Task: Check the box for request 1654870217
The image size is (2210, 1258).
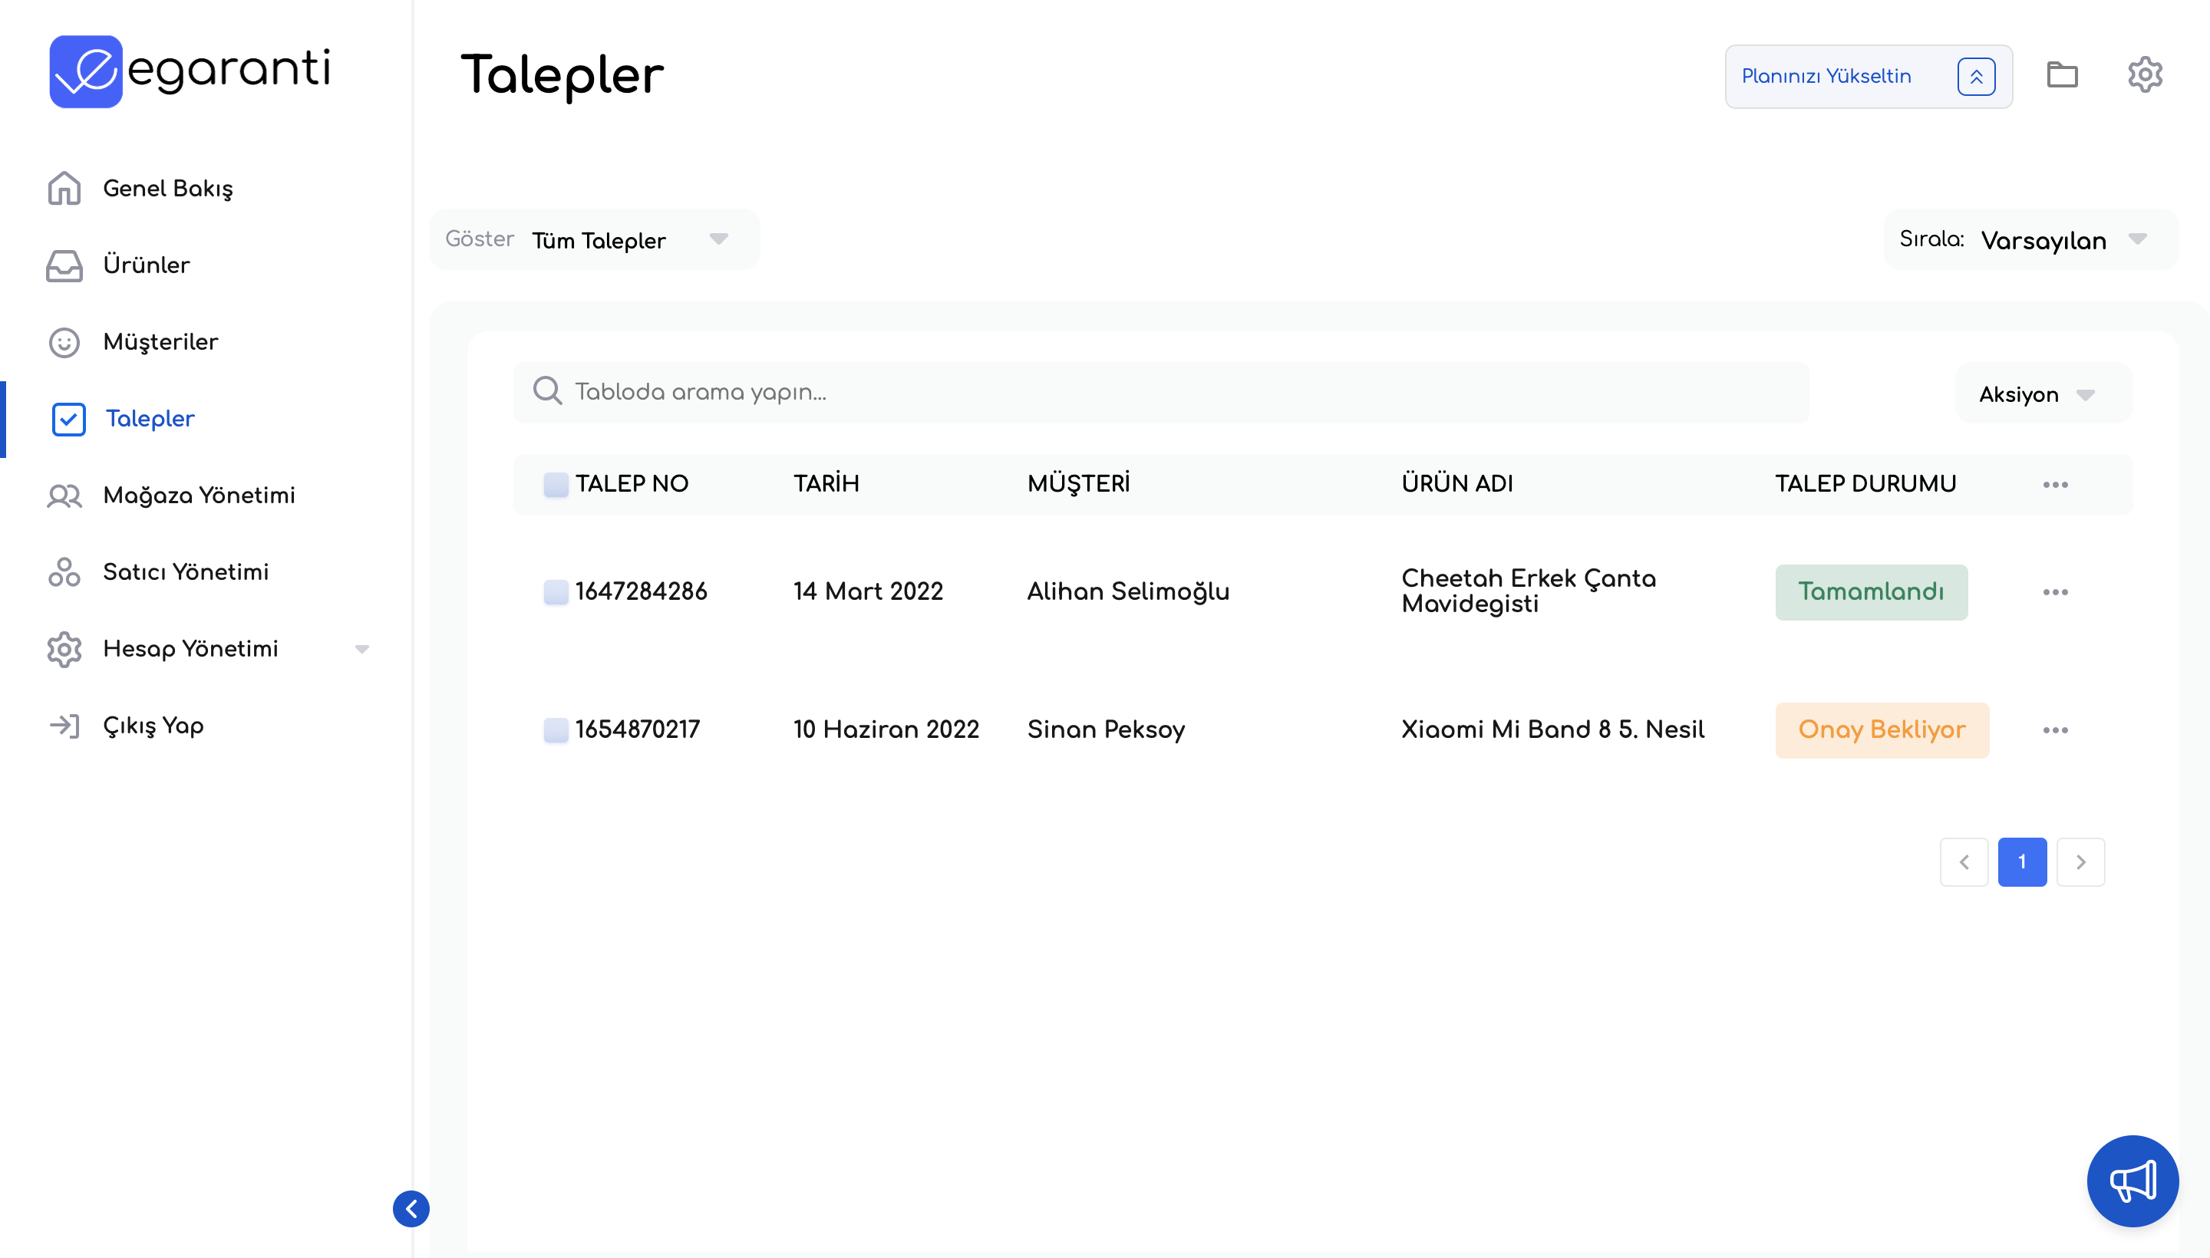Action: pyautogui.click(x=556, y=730)
